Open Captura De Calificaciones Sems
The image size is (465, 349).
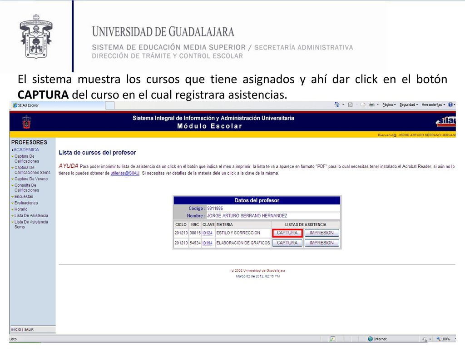tap(32, 170)
